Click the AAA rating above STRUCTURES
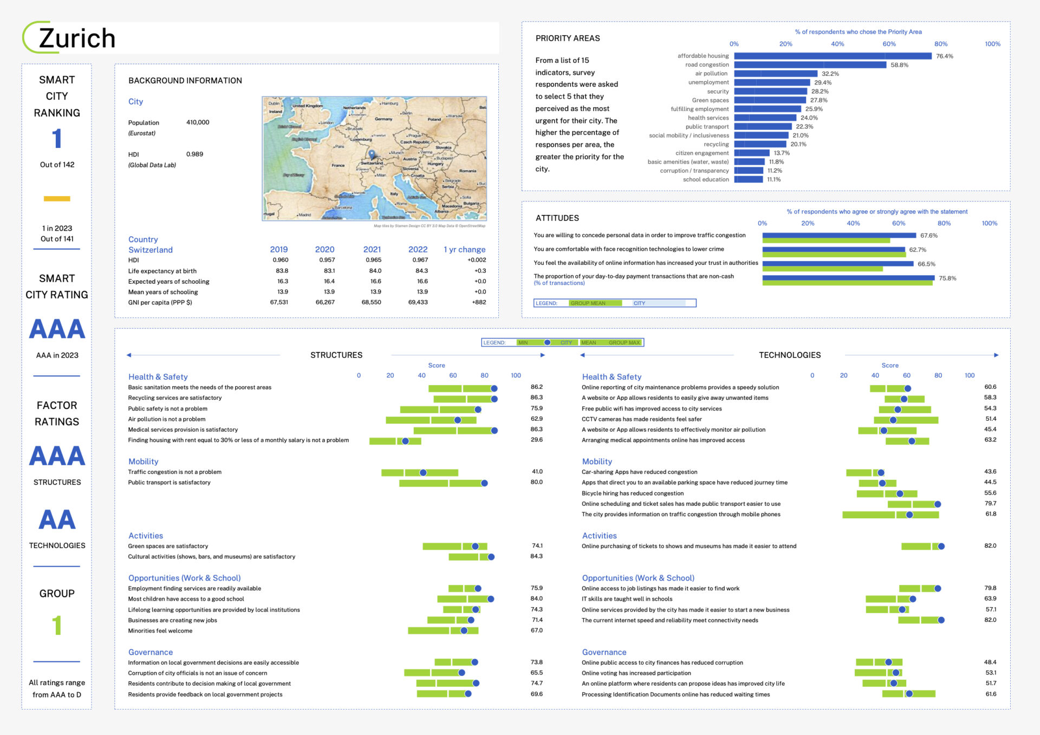This screenshot has height=735, width=1040. 57,456
